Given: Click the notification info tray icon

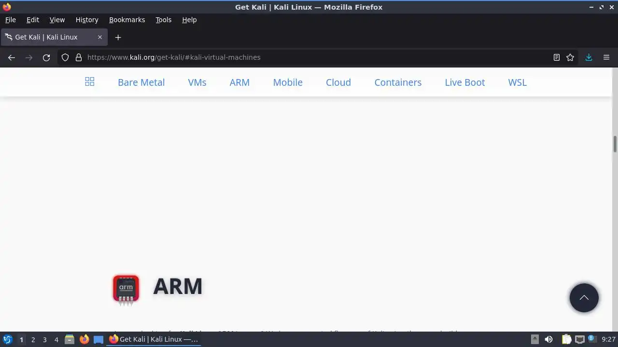Looking at the screenshot, I should [591, 339].
